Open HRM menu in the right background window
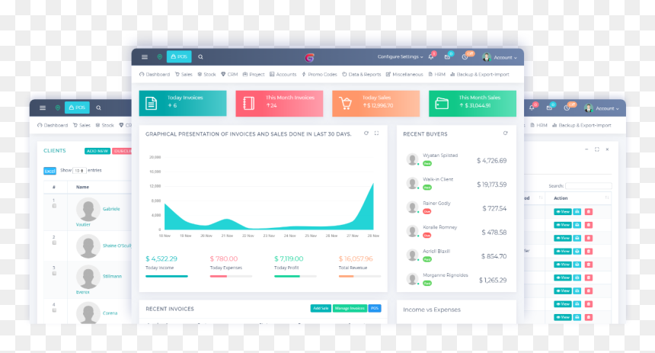Screen dimensions: 655x353 (538, 125)
